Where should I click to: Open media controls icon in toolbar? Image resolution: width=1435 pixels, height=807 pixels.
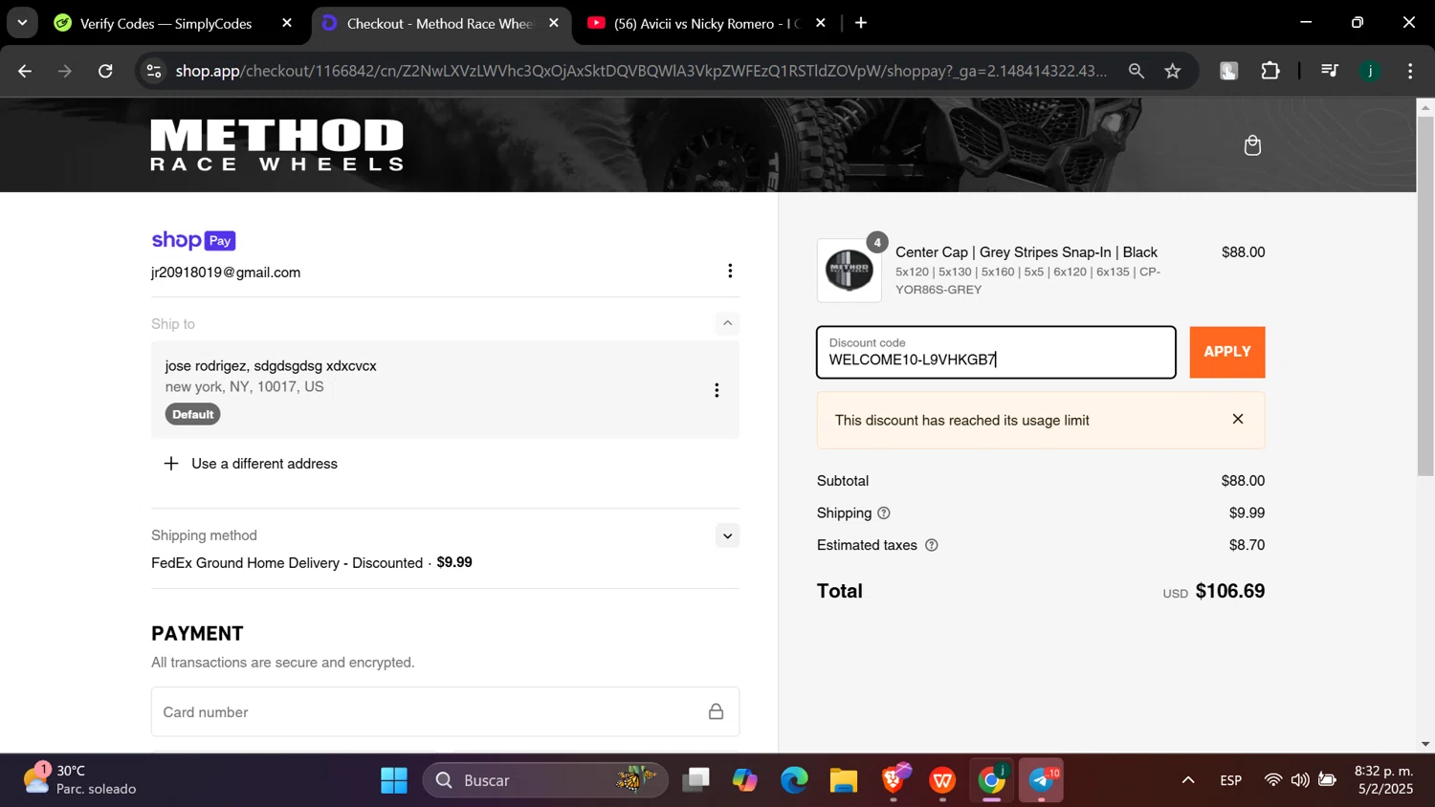pyautogui.click(x=1330, y=71)
